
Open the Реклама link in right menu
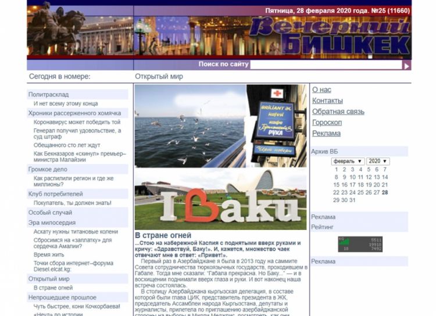(326, 134)
